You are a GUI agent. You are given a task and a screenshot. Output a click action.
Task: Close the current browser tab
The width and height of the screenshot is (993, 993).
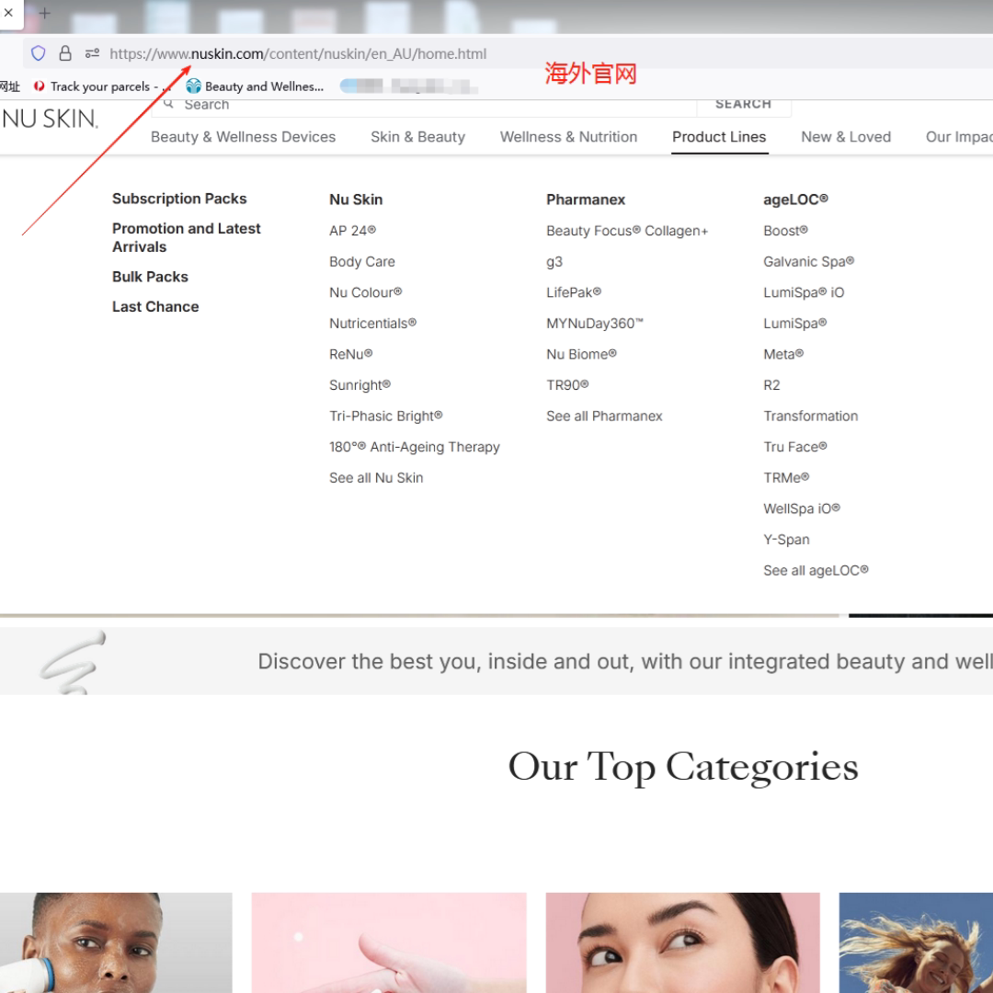pyautogui.click(x=8, y=13)
